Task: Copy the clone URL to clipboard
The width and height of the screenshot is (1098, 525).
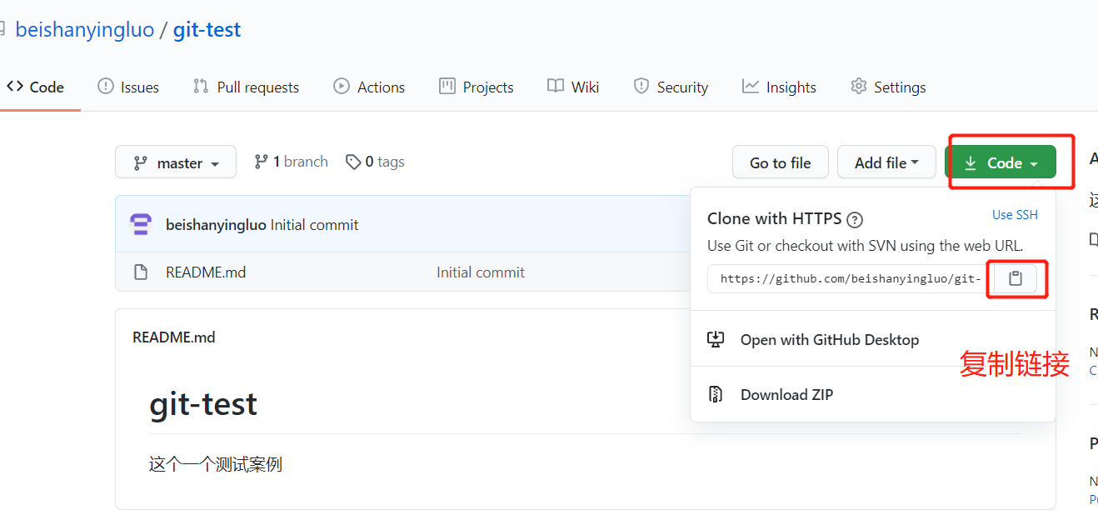Action: (1016, 278)
